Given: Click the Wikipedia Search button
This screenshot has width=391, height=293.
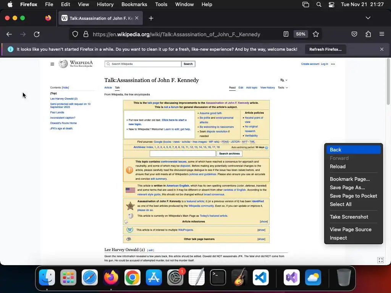Looking at the screenshot, I should (x=188, y=64).
